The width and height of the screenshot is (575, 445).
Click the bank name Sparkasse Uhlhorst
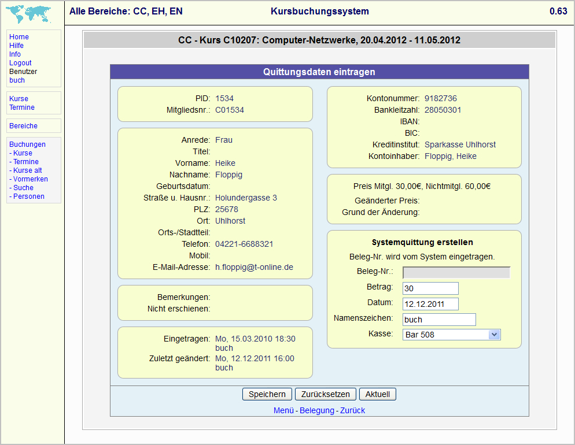[460, 144]
